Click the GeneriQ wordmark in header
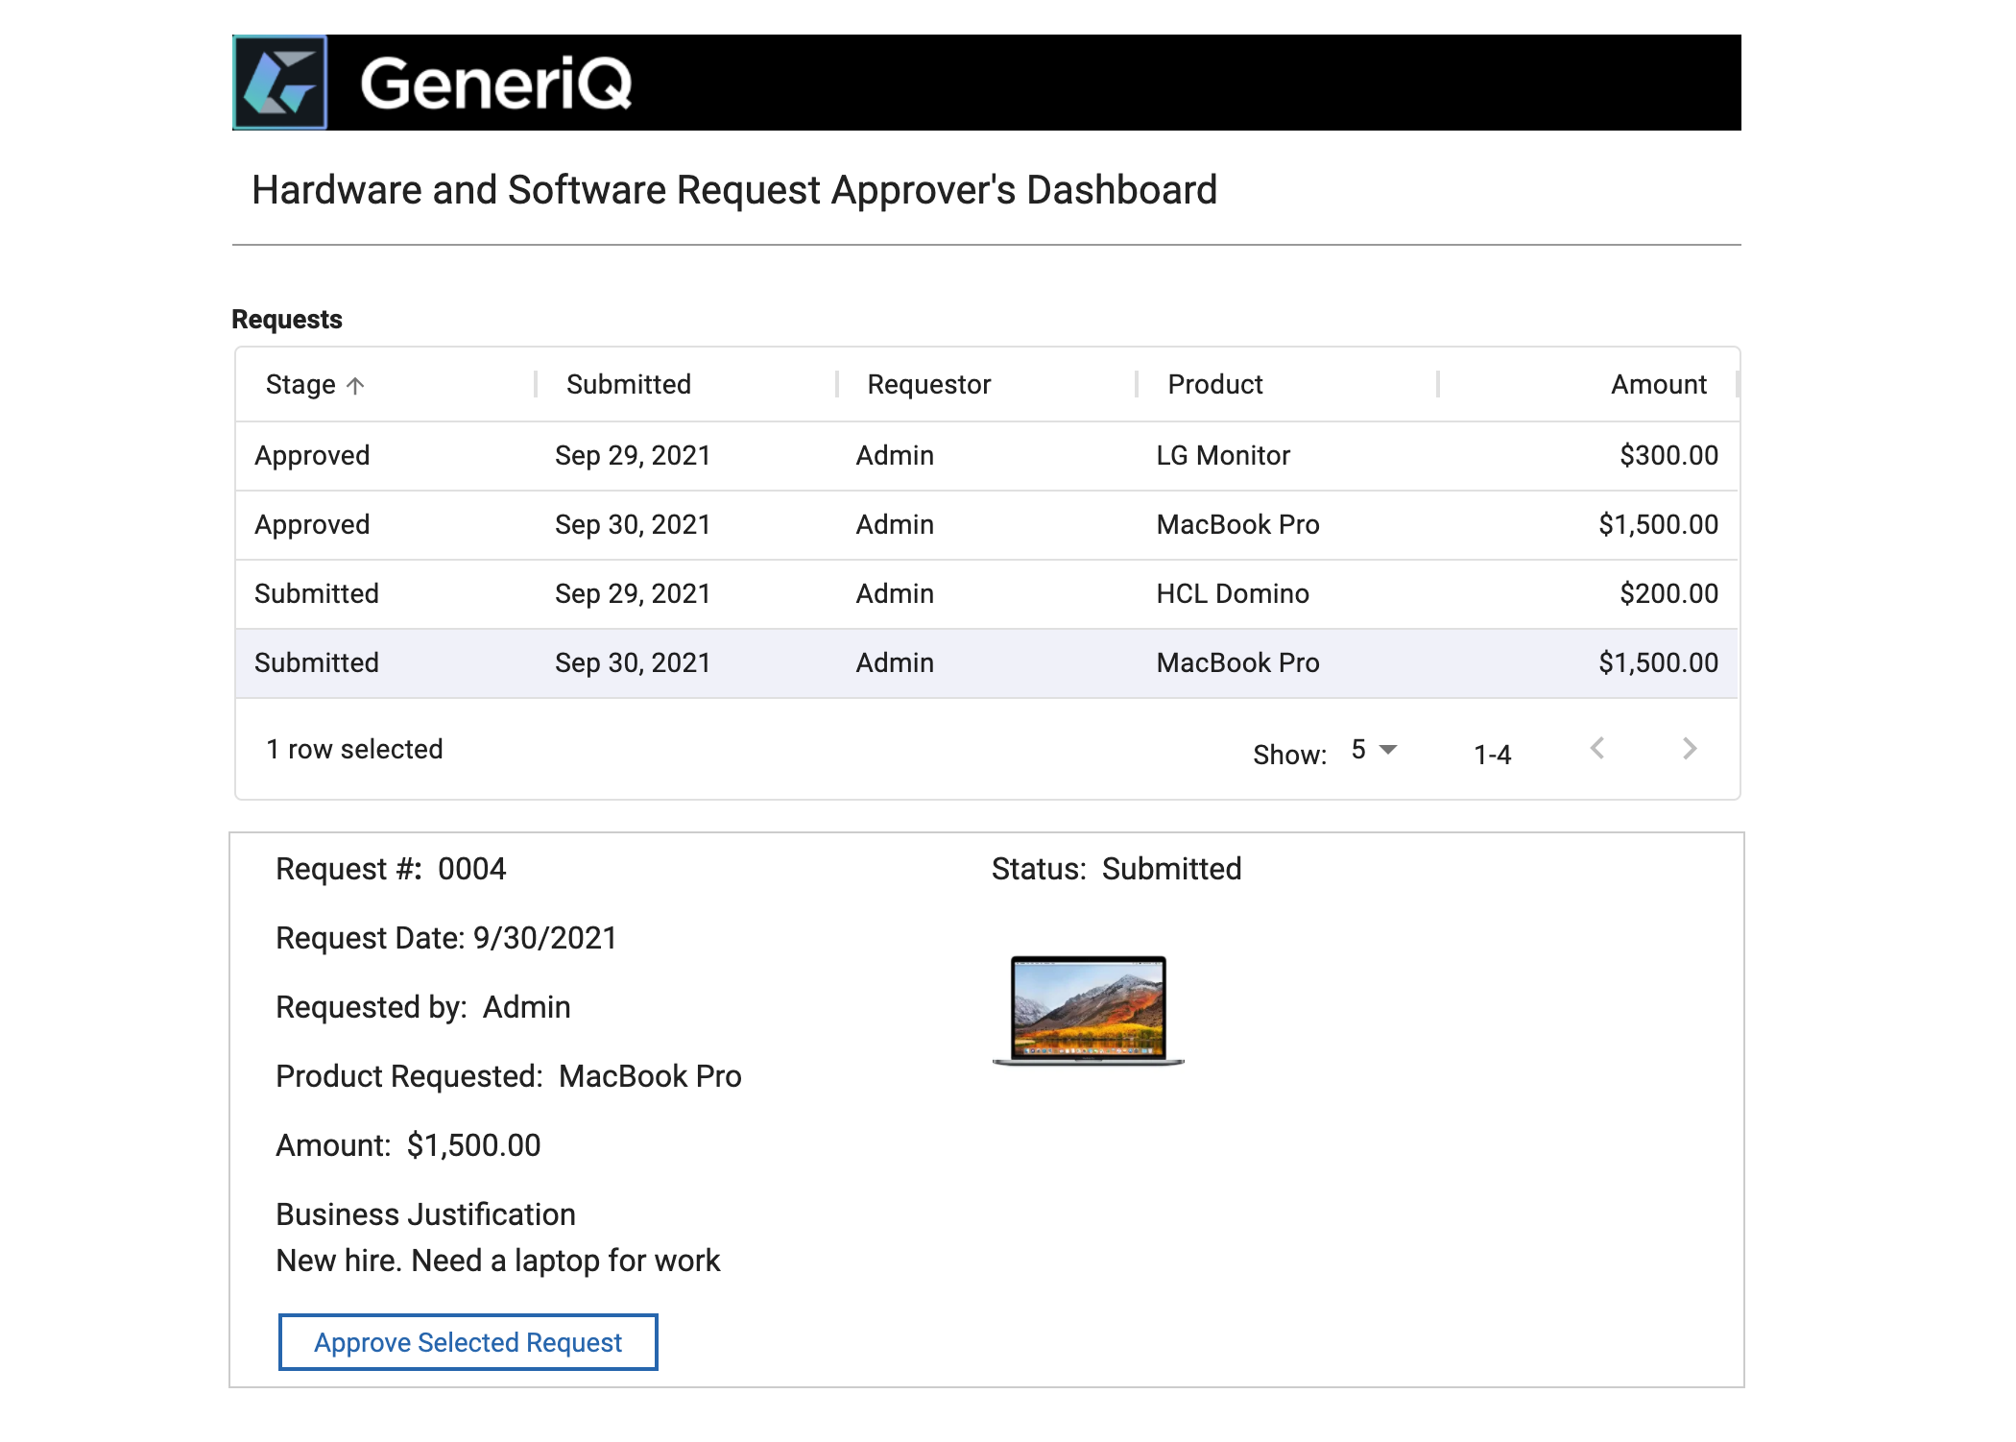Image resolution: width=2016 pixels, height=1442 pixels. pyautogui.click(x=495, y=84)
